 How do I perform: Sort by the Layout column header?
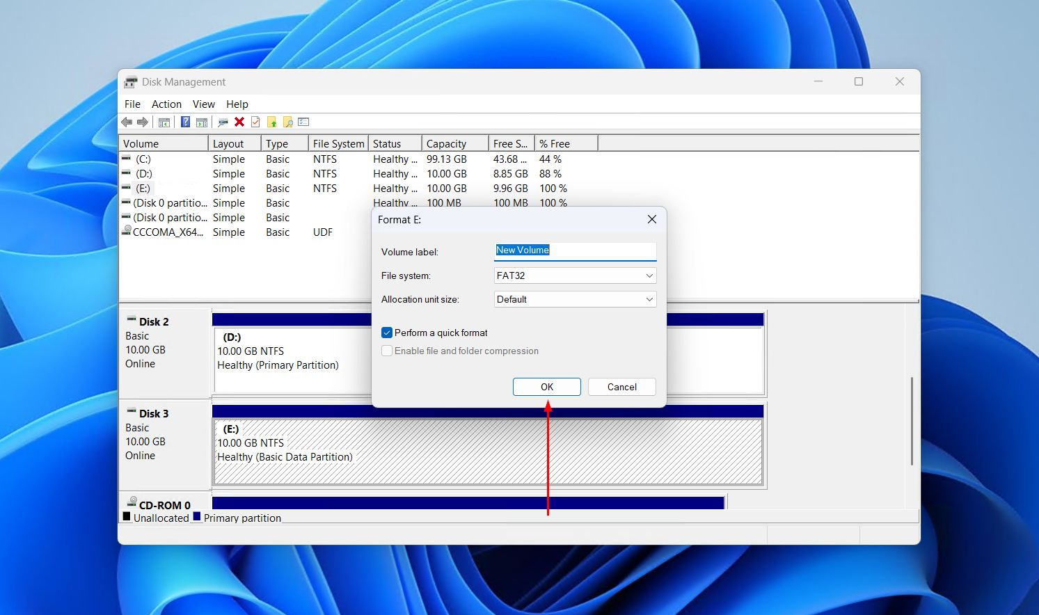pyautogui.click(x=235, y=143)
